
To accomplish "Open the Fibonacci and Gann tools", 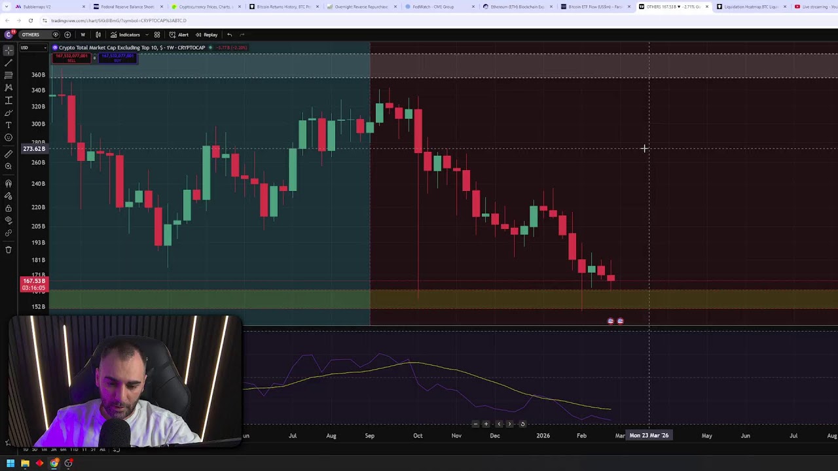I will point(9,75).
